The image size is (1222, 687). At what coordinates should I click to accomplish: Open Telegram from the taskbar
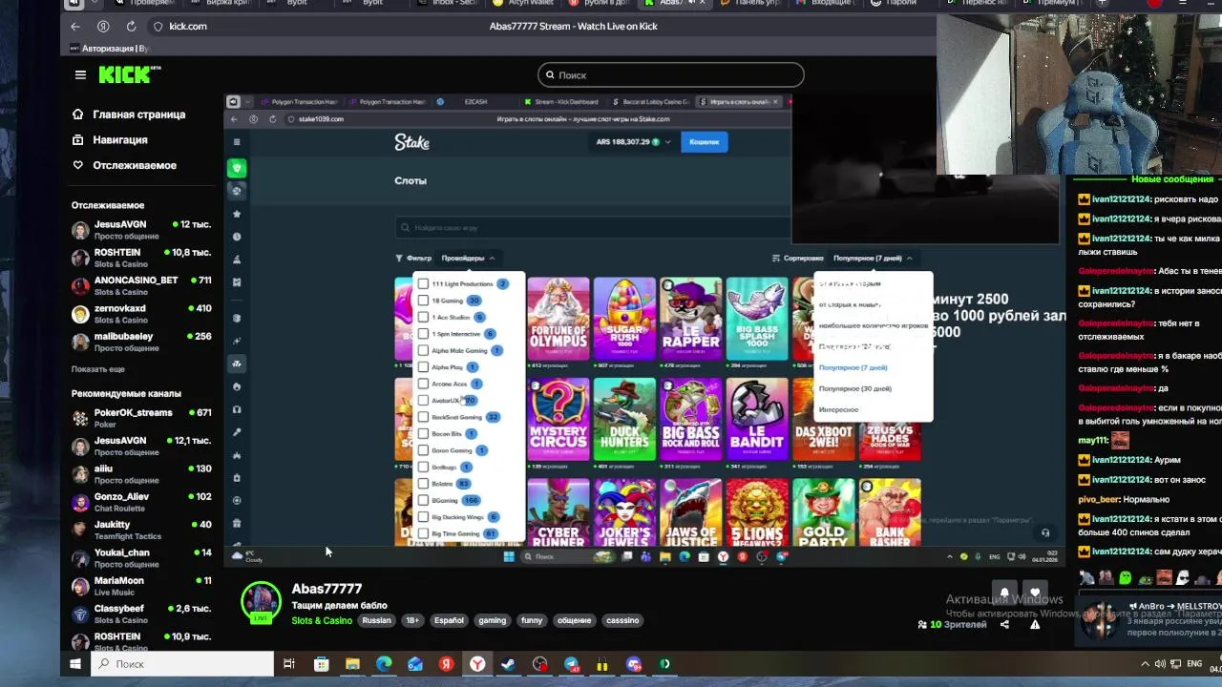(571, 664)
